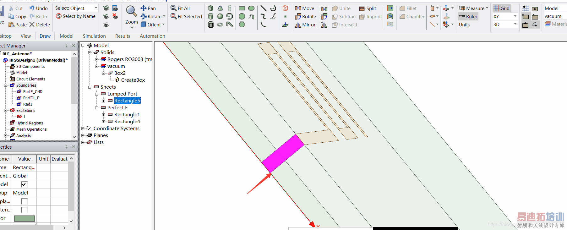This screenshot has height=230, width=567.
Task: Pick the Draw Rectangle tool
Action: point(242,8)
